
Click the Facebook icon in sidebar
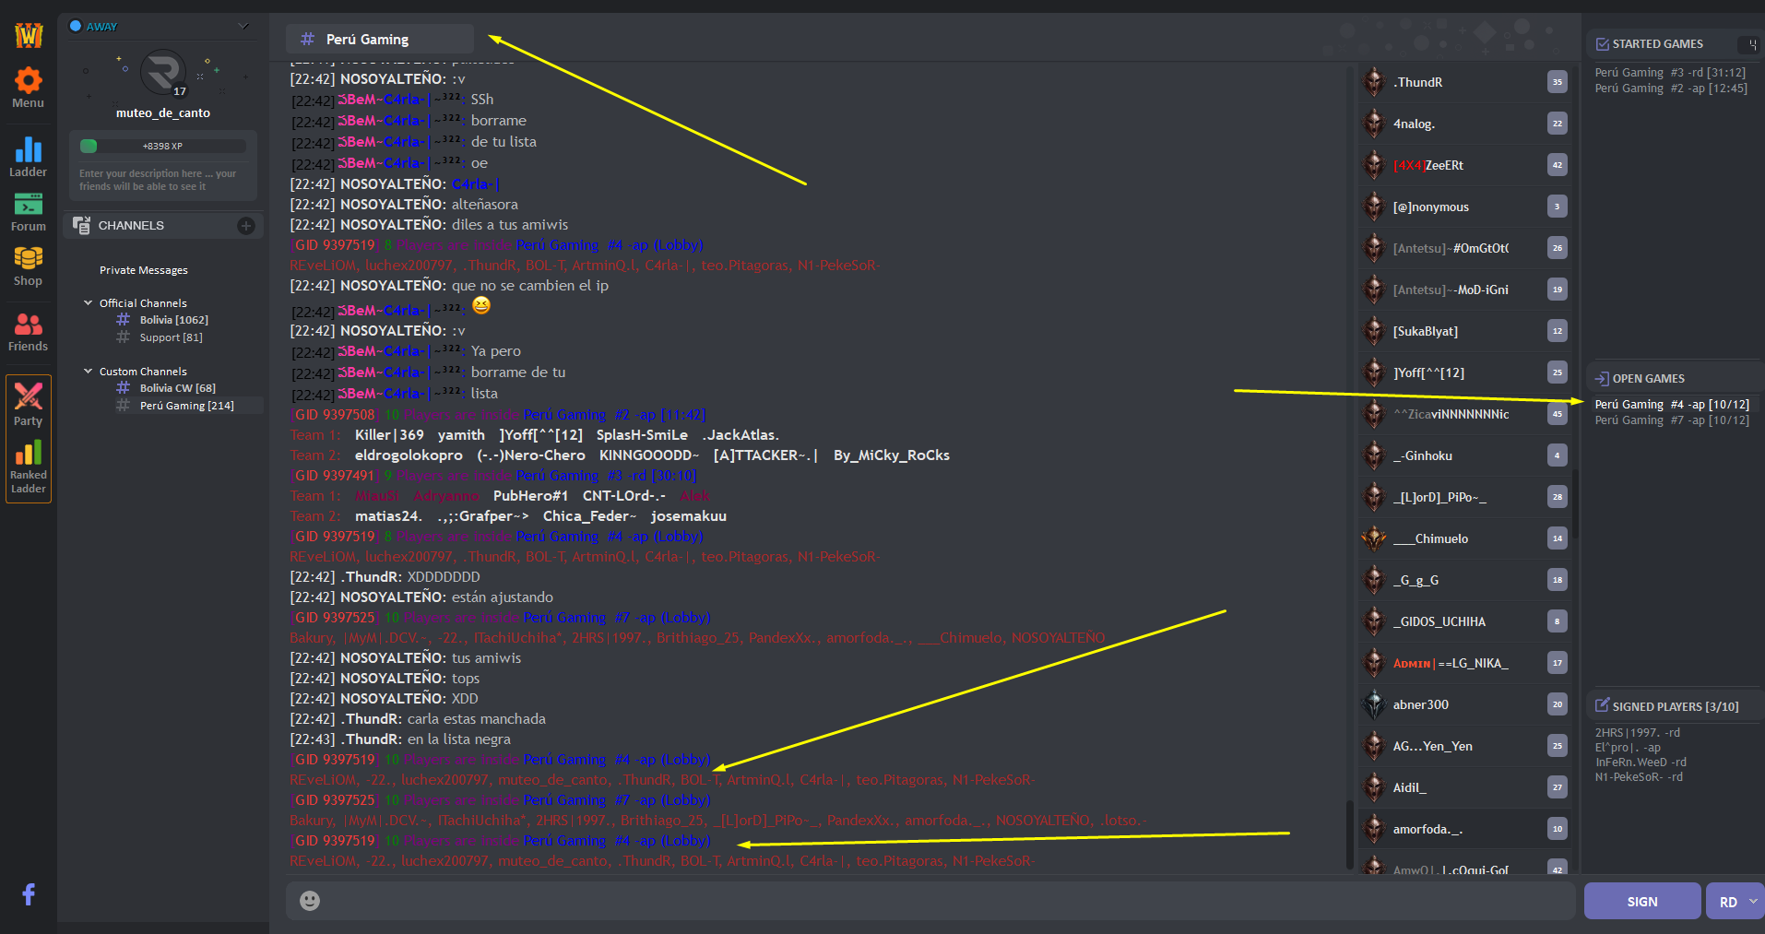pos(29,893)
